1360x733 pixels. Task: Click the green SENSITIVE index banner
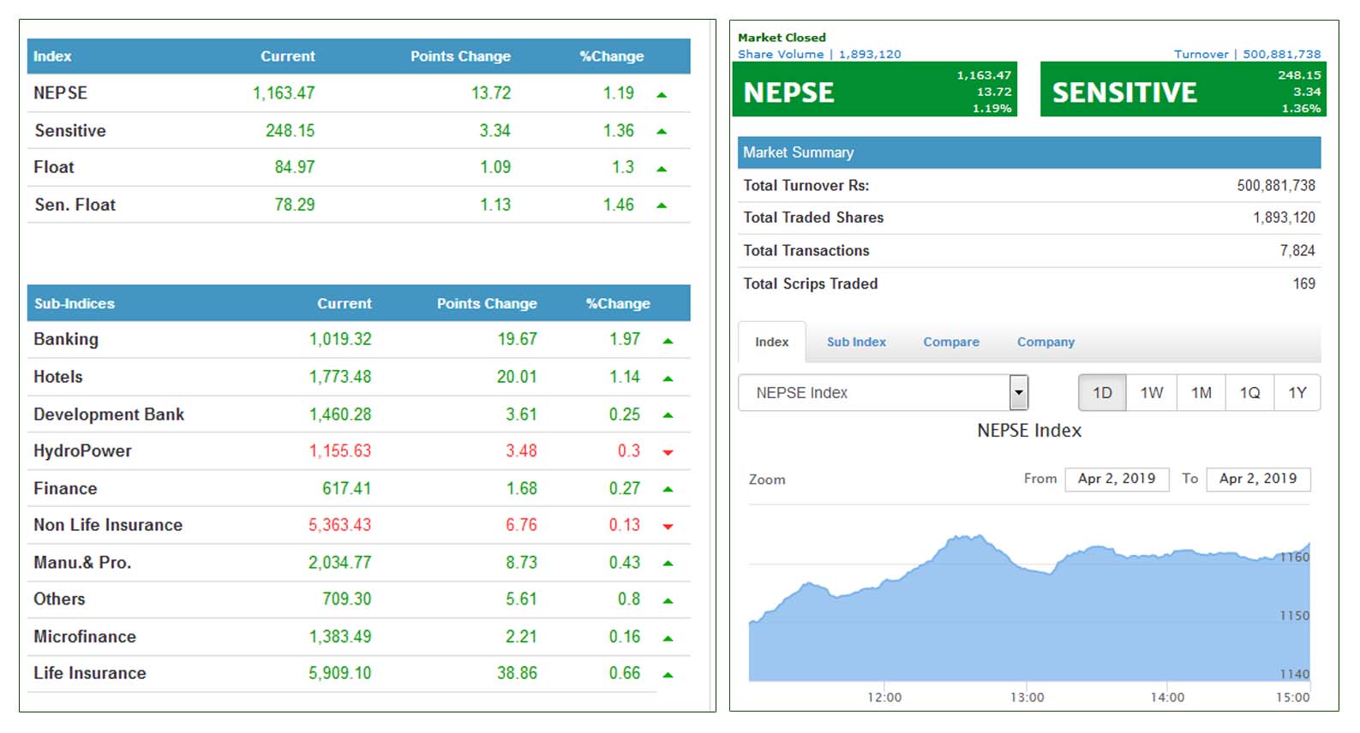pyautogui.click(x=1183, y=89)
